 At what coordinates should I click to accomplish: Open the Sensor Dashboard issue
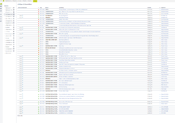point(63,104)
